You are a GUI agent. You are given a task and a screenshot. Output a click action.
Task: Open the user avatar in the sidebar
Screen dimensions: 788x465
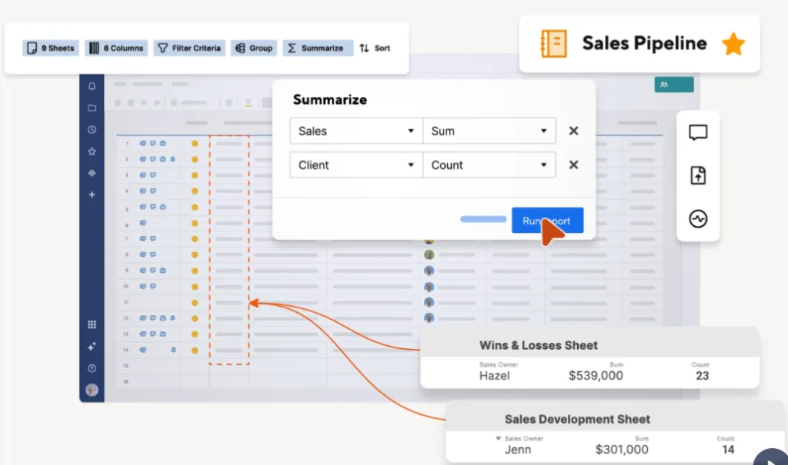(92, 390)
